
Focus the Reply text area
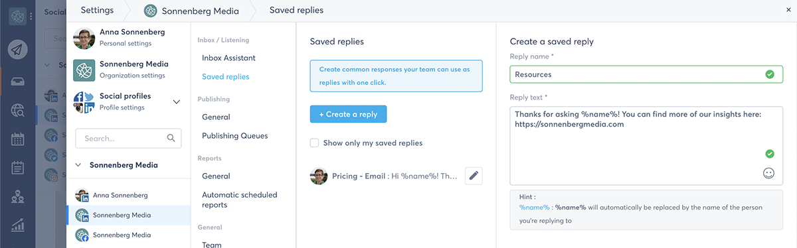point(646,146)
